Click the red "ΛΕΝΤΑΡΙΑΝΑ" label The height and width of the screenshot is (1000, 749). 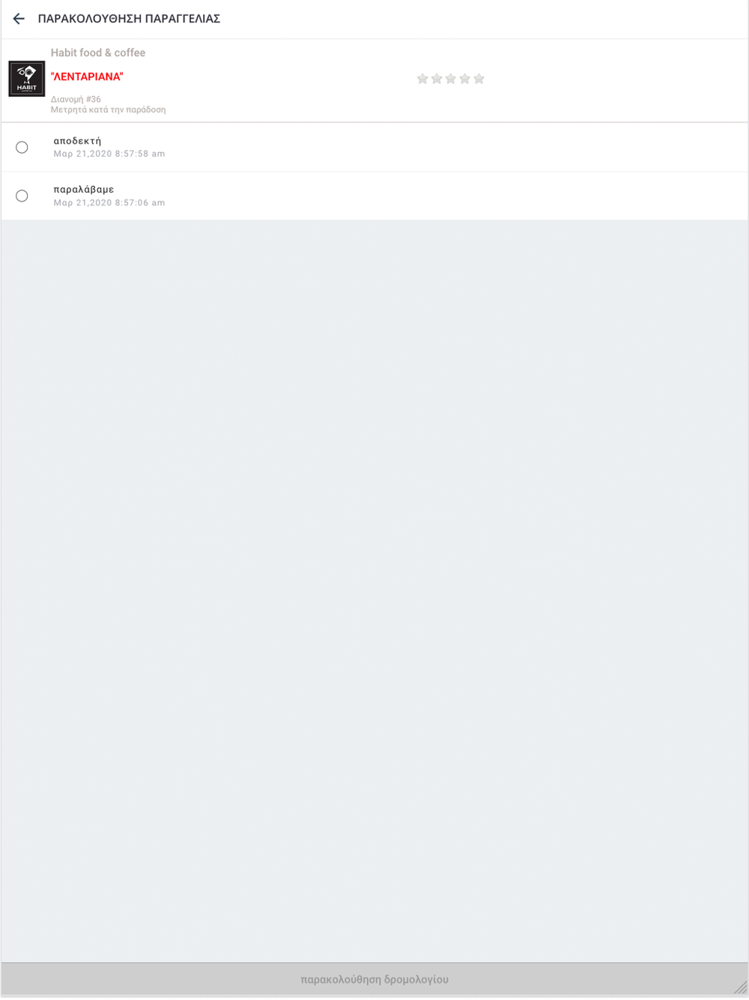(87, 76)
